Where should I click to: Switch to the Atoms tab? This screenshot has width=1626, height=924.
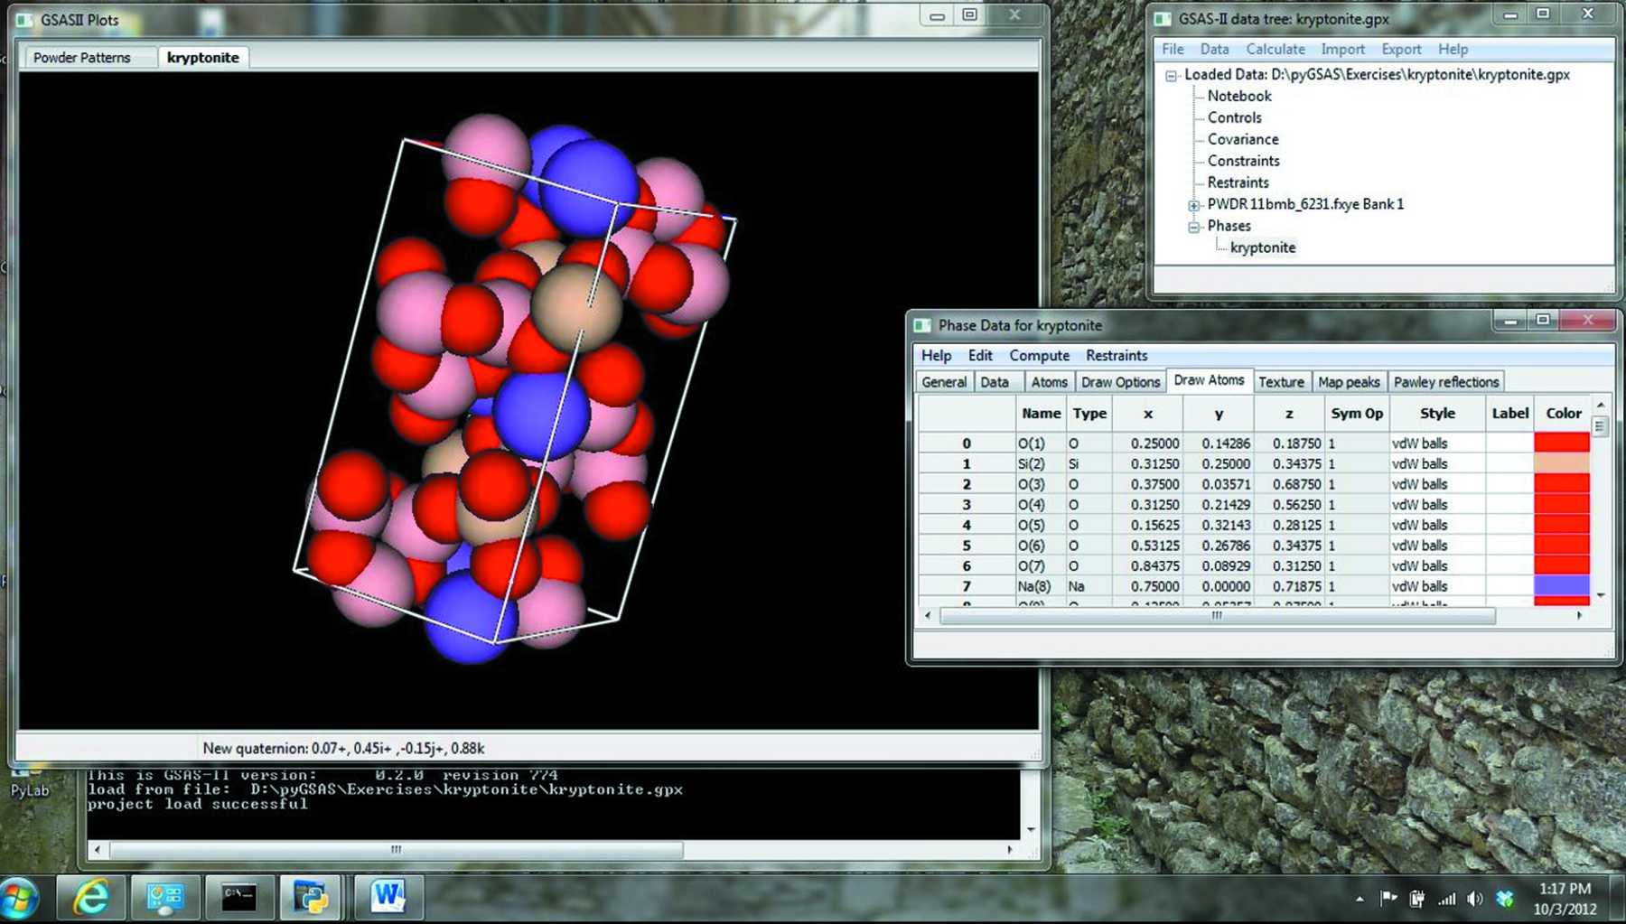point(1049,382)
